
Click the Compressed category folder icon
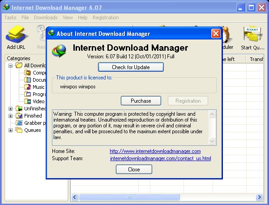(x=27, y=73)
